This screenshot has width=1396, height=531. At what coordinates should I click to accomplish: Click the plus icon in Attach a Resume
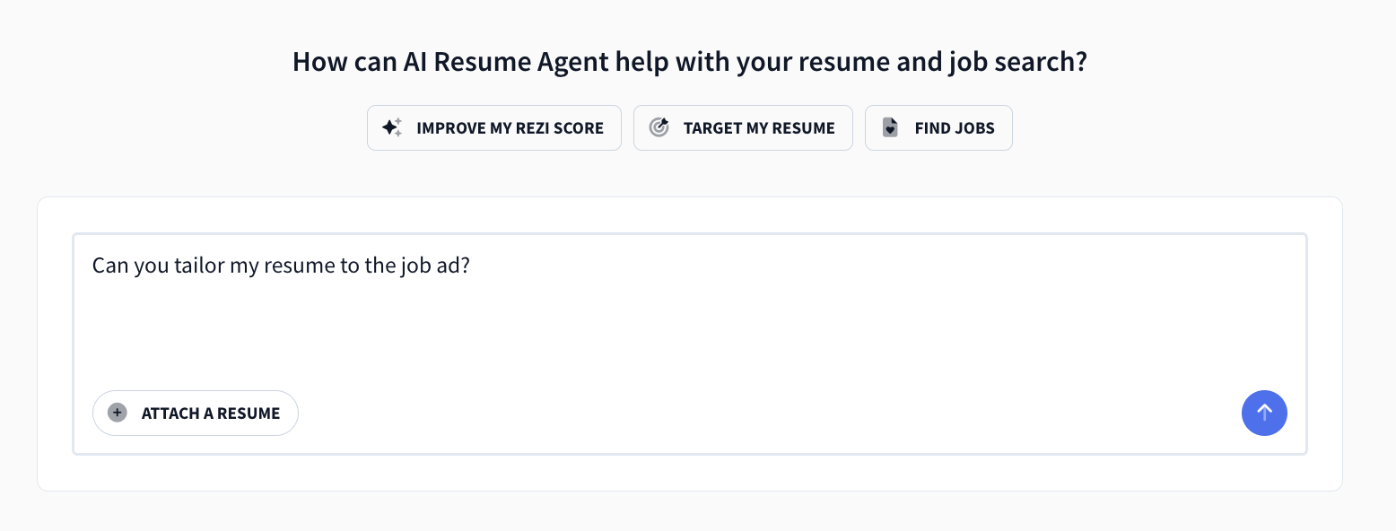coord(117,413)
